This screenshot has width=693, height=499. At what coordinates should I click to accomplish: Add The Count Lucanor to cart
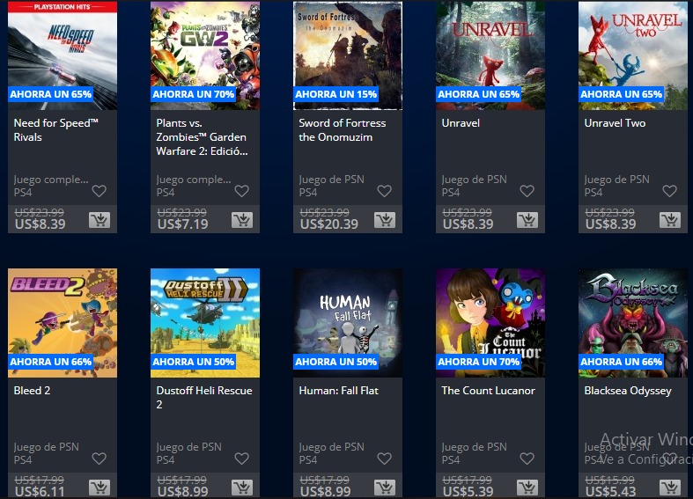tap(527, 487)
